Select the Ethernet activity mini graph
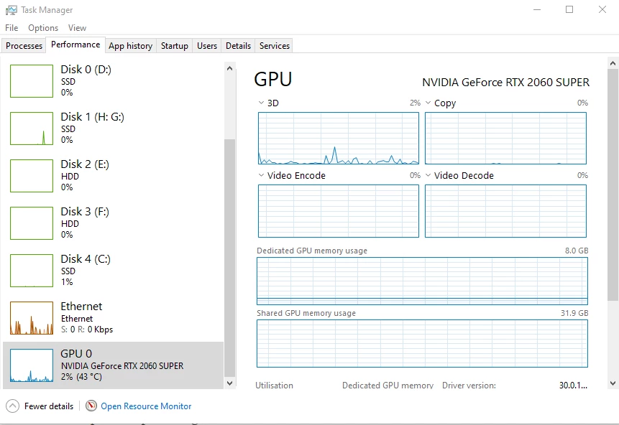Viewport: 619px width, 425px height. pyautogui.click(x=32, y=318)
